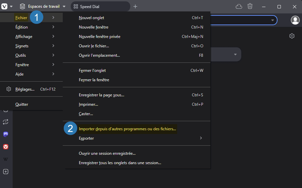This screenshot has width=302, height=188.
Task: Open the Mastodon web panel icon
Action: [6, 134]
